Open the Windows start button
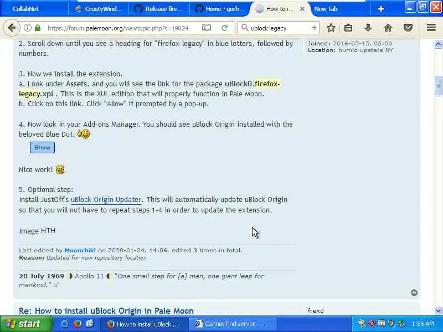The width and height of the screenshot is (443, 332). point(27,324)
